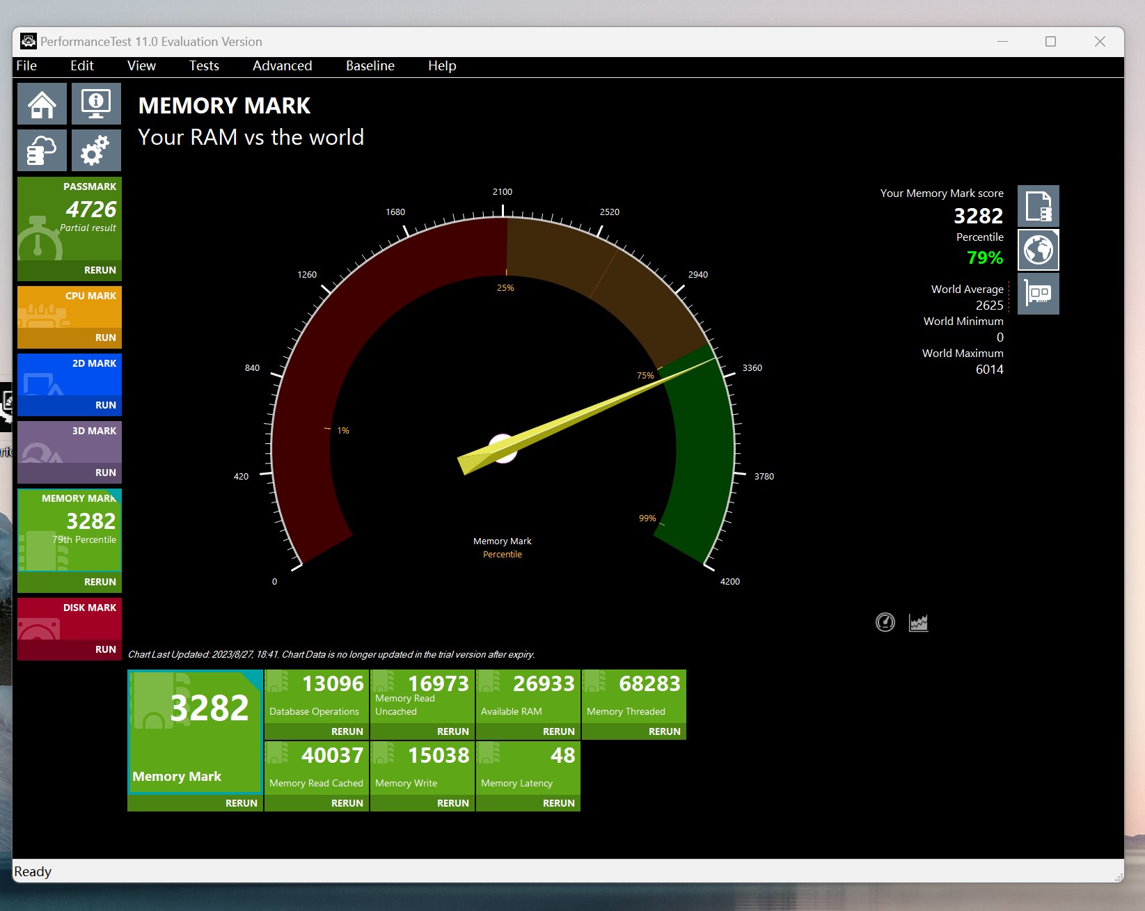
Task: Switch to the gauge chart view icon
Action: click(x=885, y=622)
